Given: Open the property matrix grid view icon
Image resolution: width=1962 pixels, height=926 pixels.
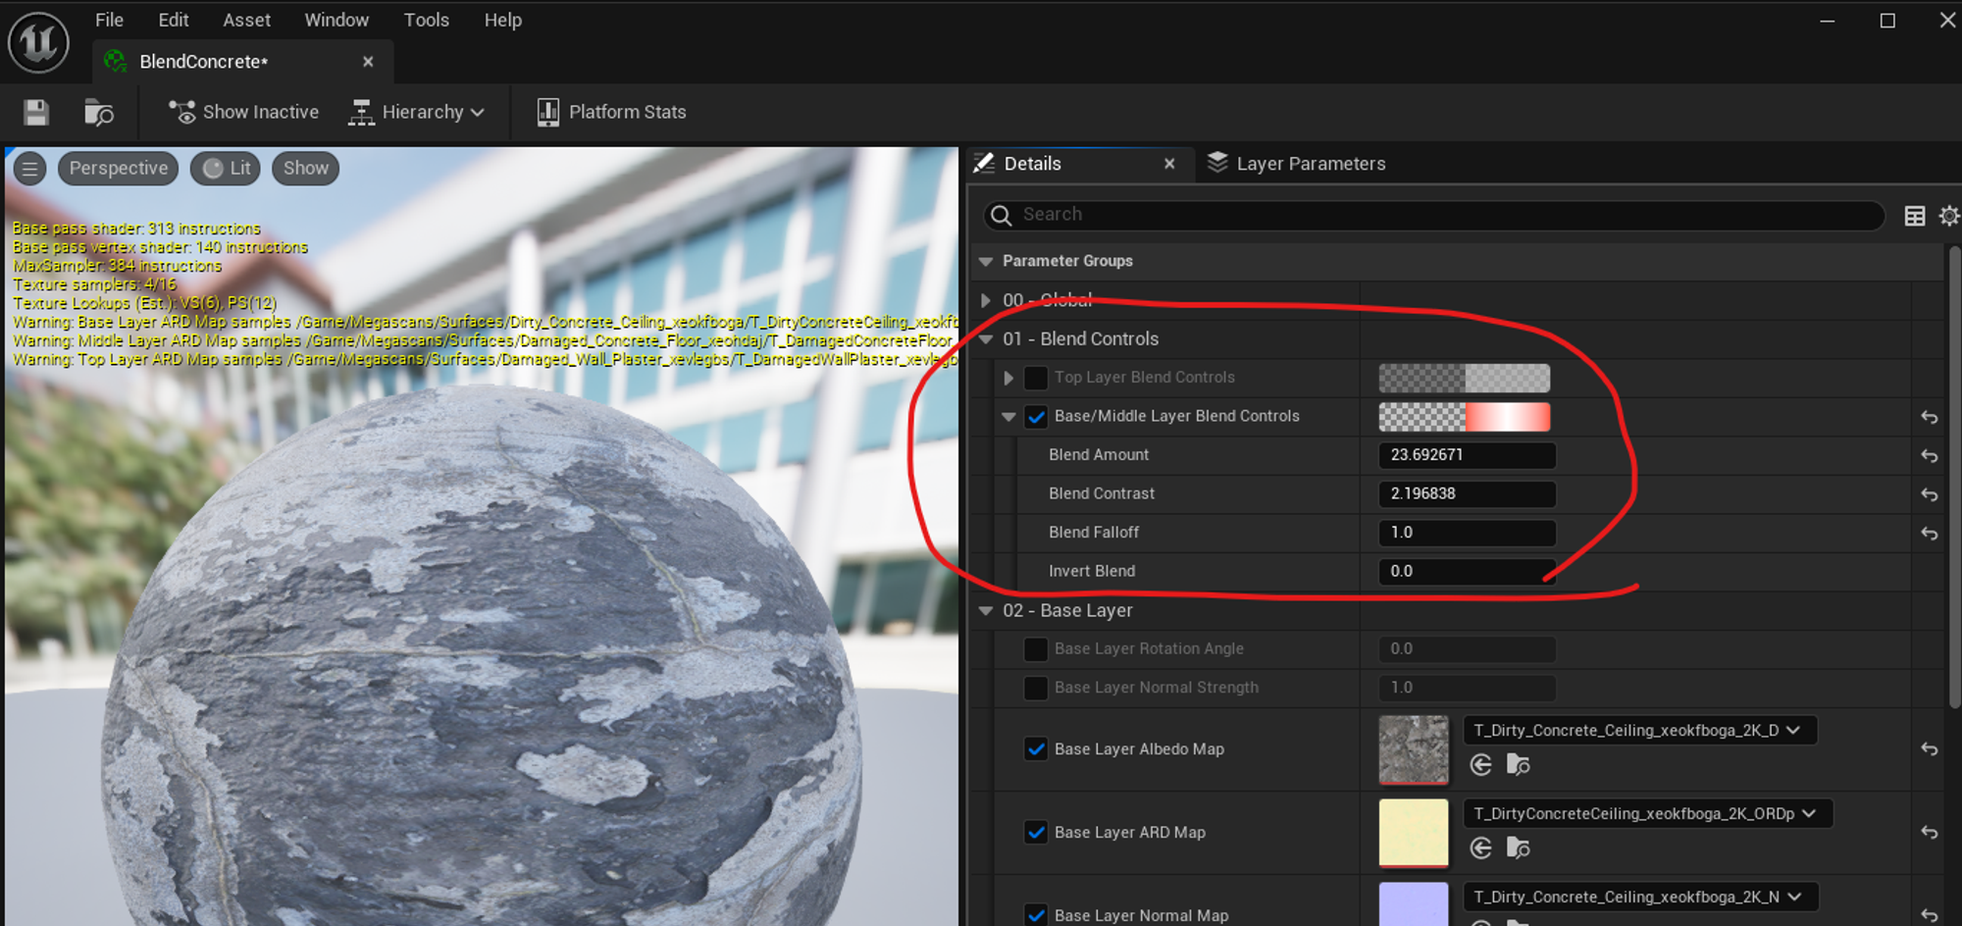Looking at the screenshot, I should 1915,216.
